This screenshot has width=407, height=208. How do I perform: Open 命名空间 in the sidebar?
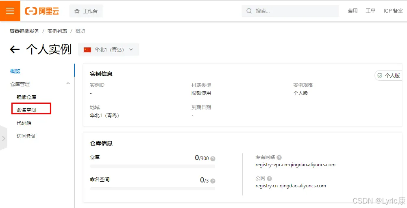click(x=26, y=110)
